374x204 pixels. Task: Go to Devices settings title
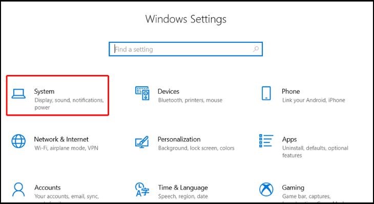tap(169, 91)
